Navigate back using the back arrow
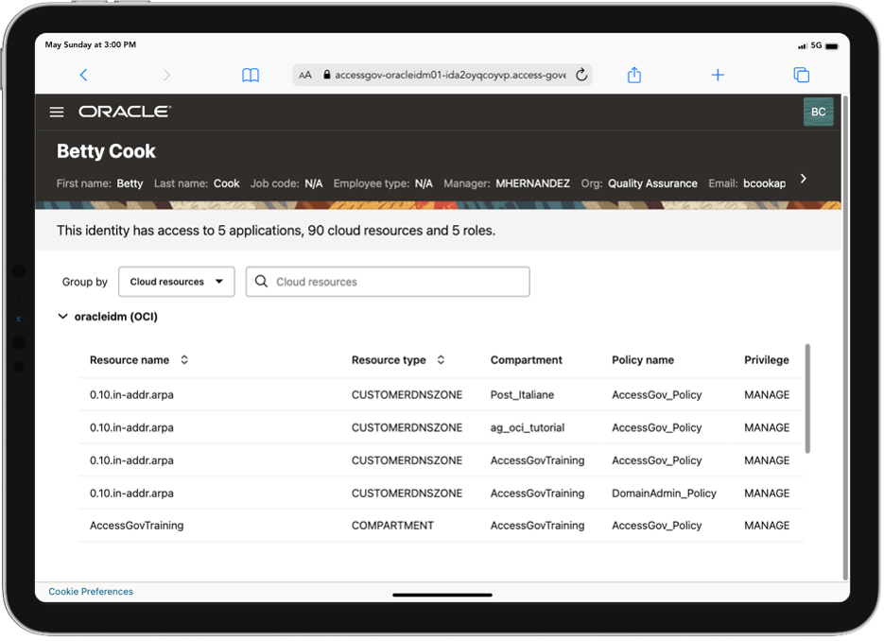The height and width of the screenshot is (641, 884). point(83,75)
